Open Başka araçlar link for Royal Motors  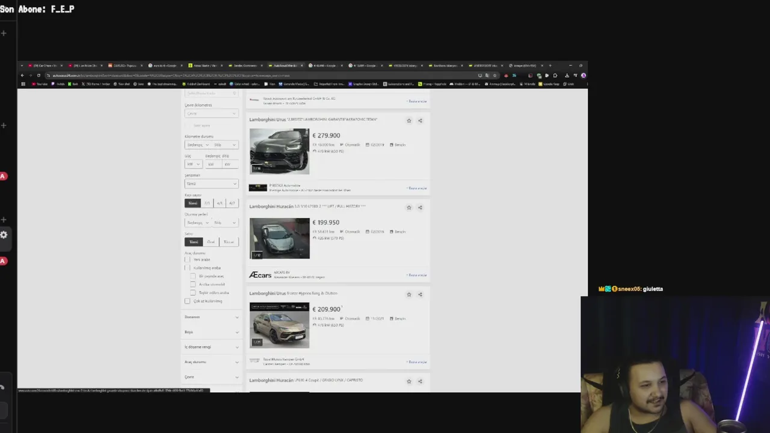point(417,362)
